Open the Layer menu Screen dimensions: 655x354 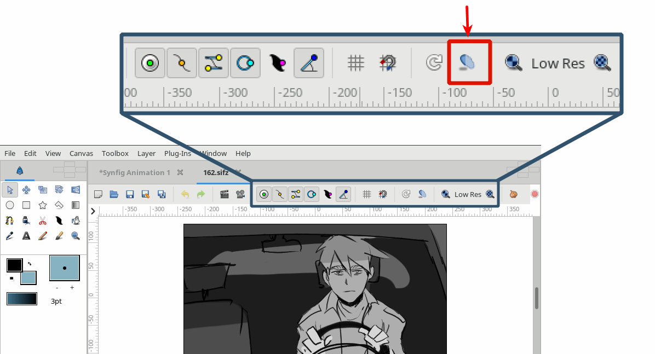147,153
